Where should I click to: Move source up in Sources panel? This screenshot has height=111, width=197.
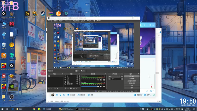74,88
